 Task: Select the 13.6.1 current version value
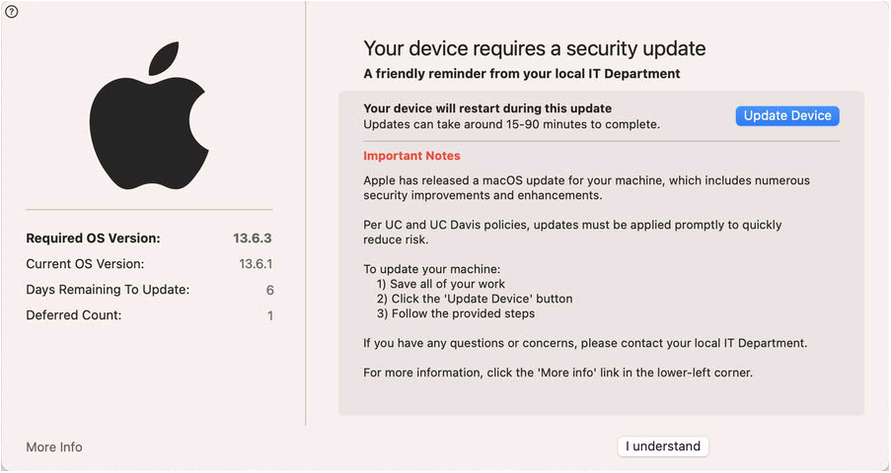256,264
